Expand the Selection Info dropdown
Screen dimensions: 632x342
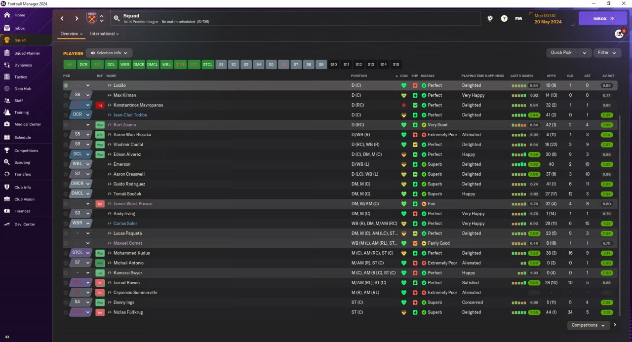[109, 53]
